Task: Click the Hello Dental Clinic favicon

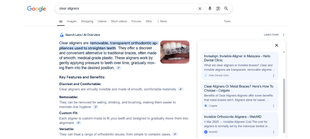Action: click(x=206, y=75)
